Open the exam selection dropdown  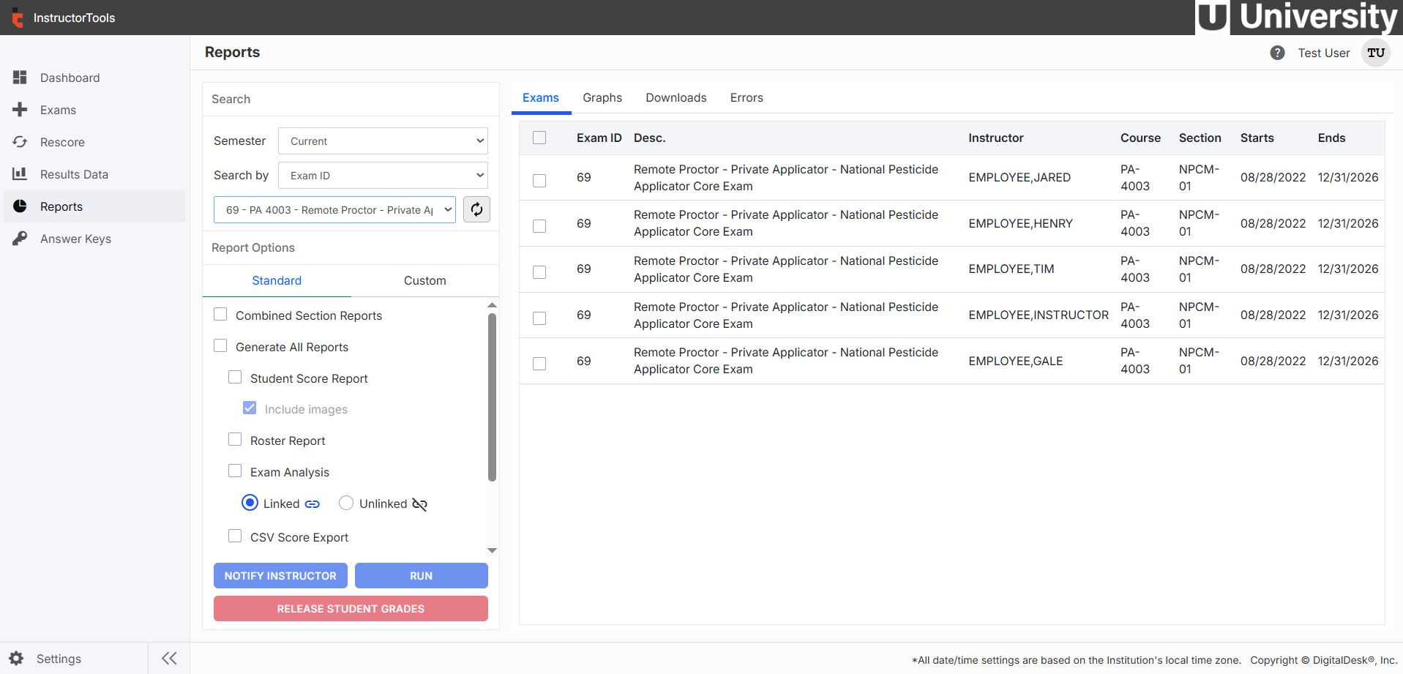[334, 209]
